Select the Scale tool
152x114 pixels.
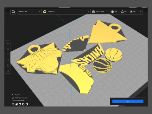pos(8,49)
